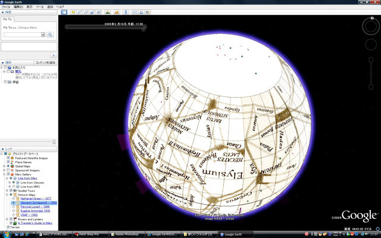Open the 表示 menu

(x=29, y=7)
